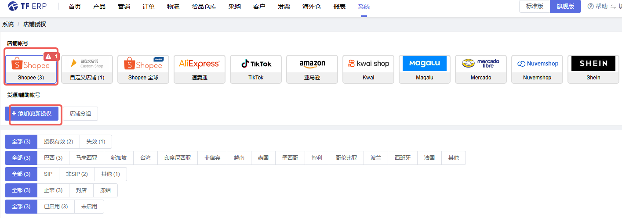622x218 pixels.
Task: Select the Shopee (3) store card
Action: coord(31,69)
